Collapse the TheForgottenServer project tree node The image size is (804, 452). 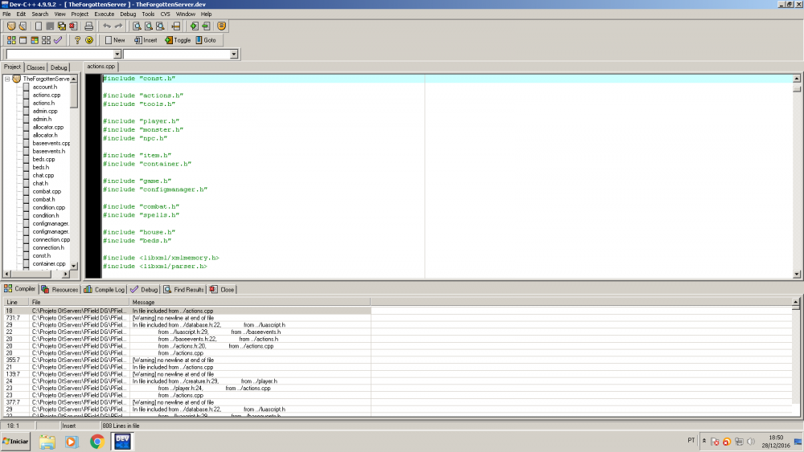(x=8, y=79)
